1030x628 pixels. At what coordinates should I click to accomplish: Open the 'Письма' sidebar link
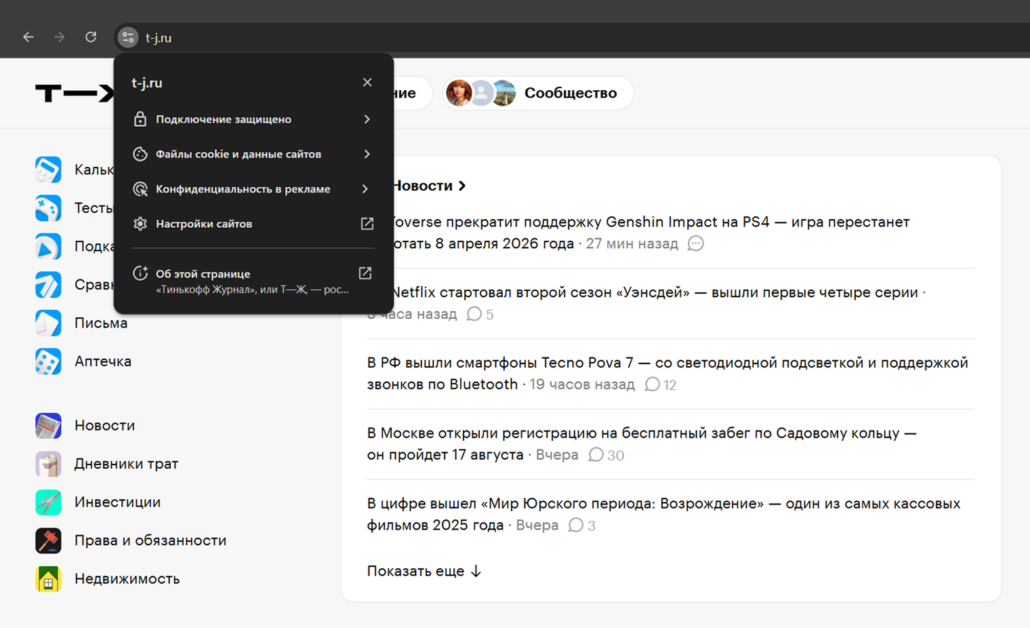tap(101, 323)
